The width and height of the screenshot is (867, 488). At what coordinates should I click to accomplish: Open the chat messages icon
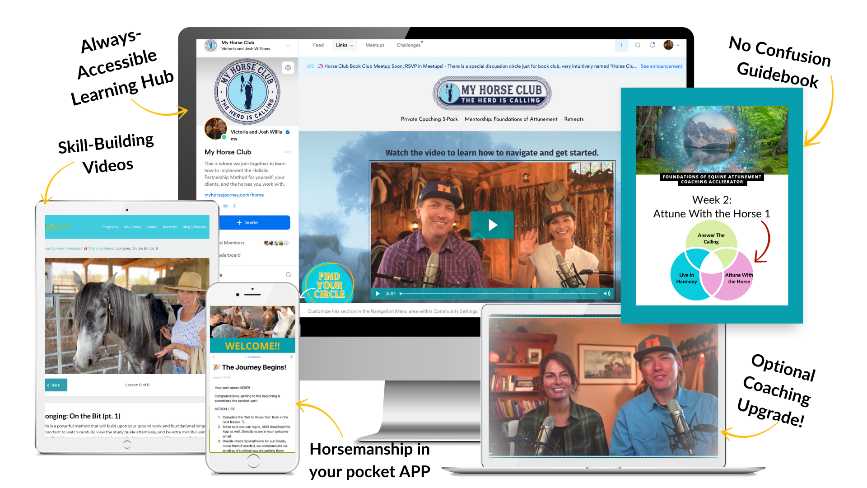click(x=637, y=45)
